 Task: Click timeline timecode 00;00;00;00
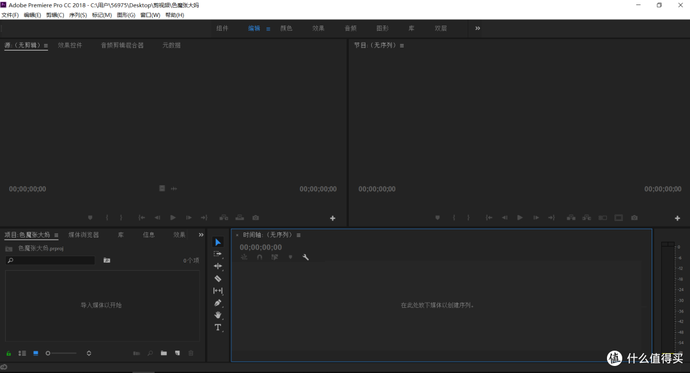261,247
